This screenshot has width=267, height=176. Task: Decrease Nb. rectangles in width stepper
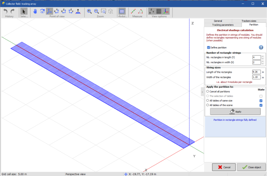point(263,63)
